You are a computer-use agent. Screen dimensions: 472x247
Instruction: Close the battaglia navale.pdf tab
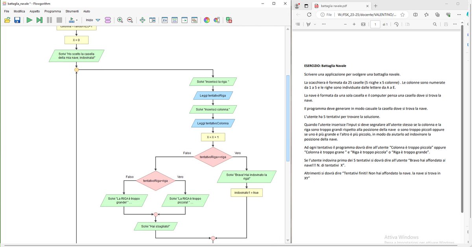click(367, 6)
